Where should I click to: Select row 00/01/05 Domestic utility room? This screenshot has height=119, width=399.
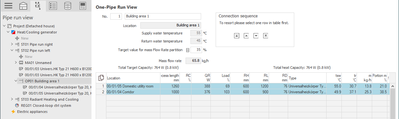click(x=243, y=86)
